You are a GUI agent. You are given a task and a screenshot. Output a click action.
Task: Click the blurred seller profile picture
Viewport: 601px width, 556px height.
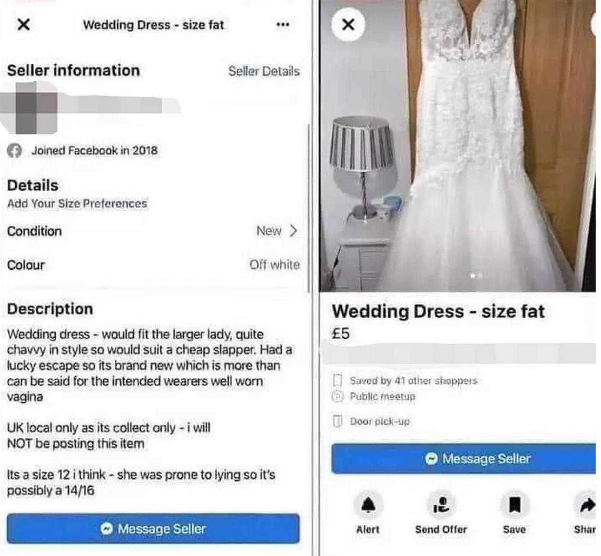coord(29,106)
